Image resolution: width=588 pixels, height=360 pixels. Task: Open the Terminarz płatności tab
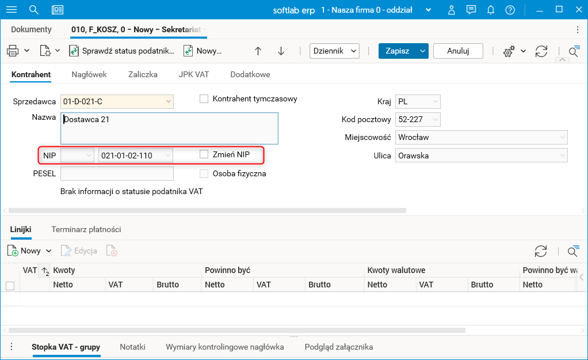pyautogui.click(x=86, y=229)
